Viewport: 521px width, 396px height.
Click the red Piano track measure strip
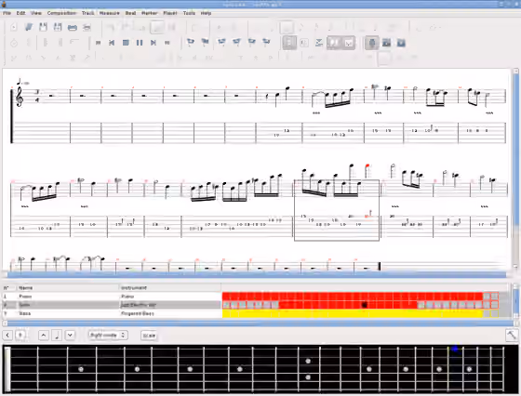coord(353,297)
